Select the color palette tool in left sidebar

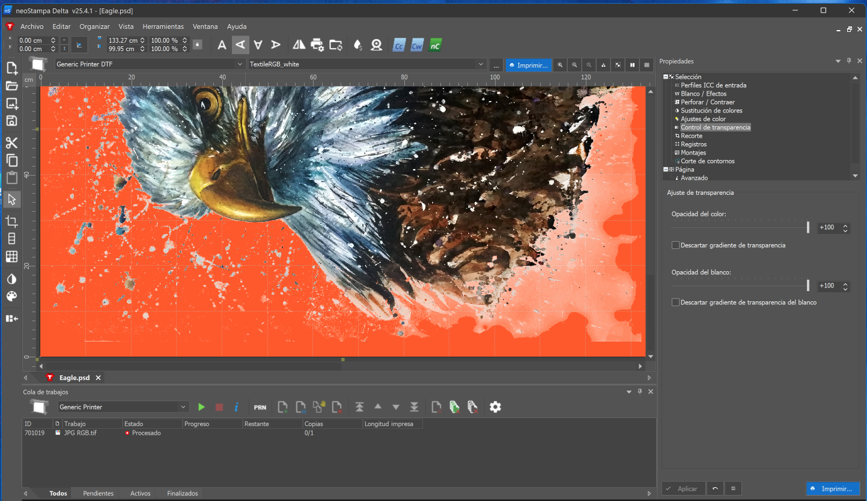pos(11,297)
